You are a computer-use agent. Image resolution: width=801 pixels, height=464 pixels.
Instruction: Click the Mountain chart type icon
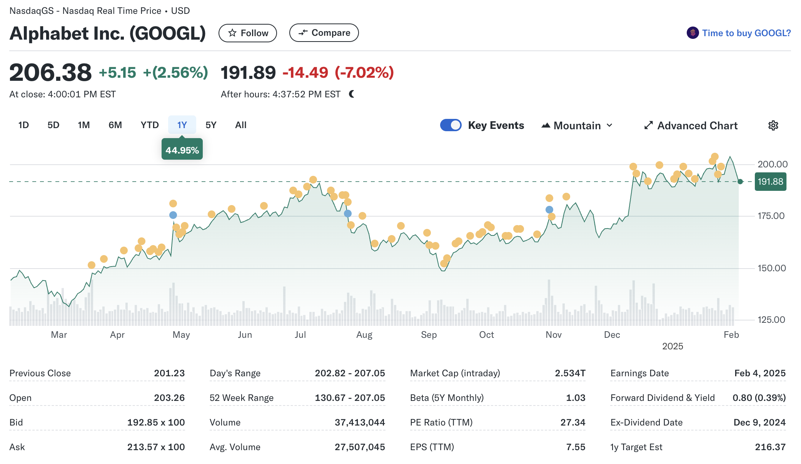pos(546,125)
